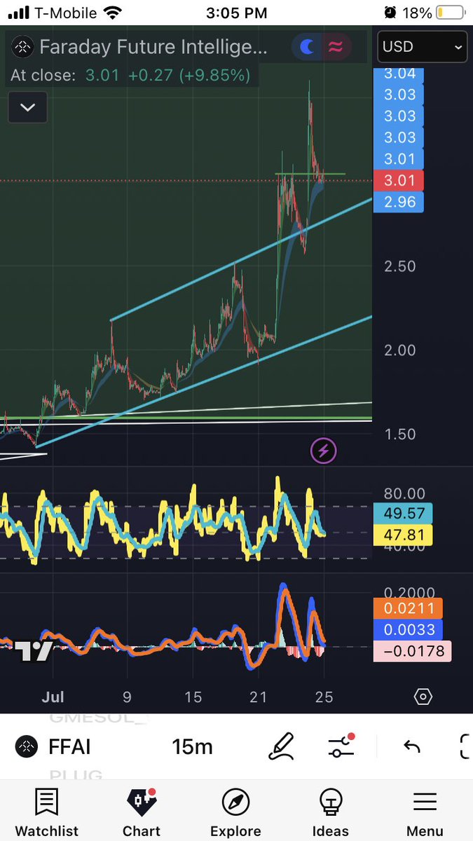Expand the chart legend chevron
Screen dimensions: 473x841
click(x=27, y=107)
